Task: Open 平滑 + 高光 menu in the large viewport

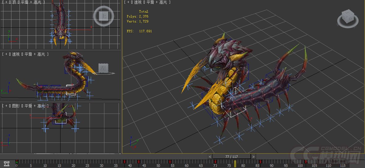Action: coord(157,2)
